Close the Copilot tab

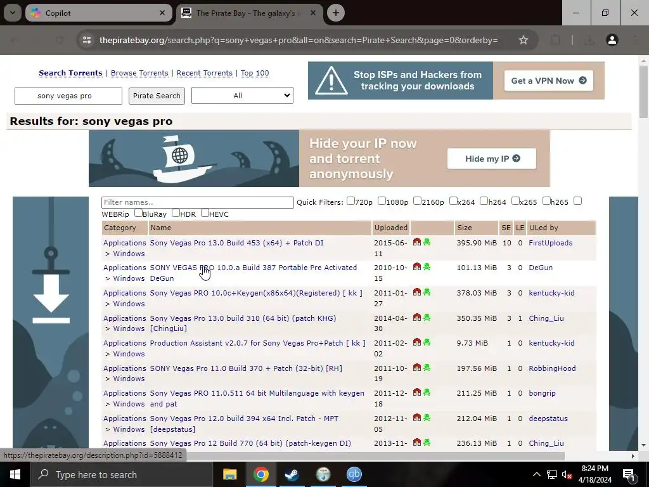click(x=162, y=13)
